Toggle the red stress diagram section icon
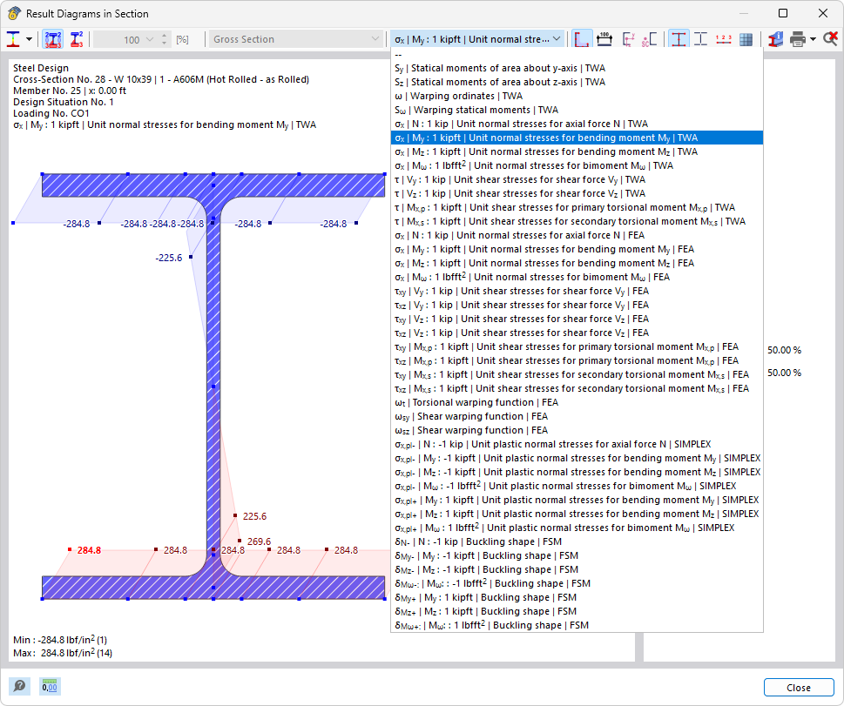 [x=77, y=39]
